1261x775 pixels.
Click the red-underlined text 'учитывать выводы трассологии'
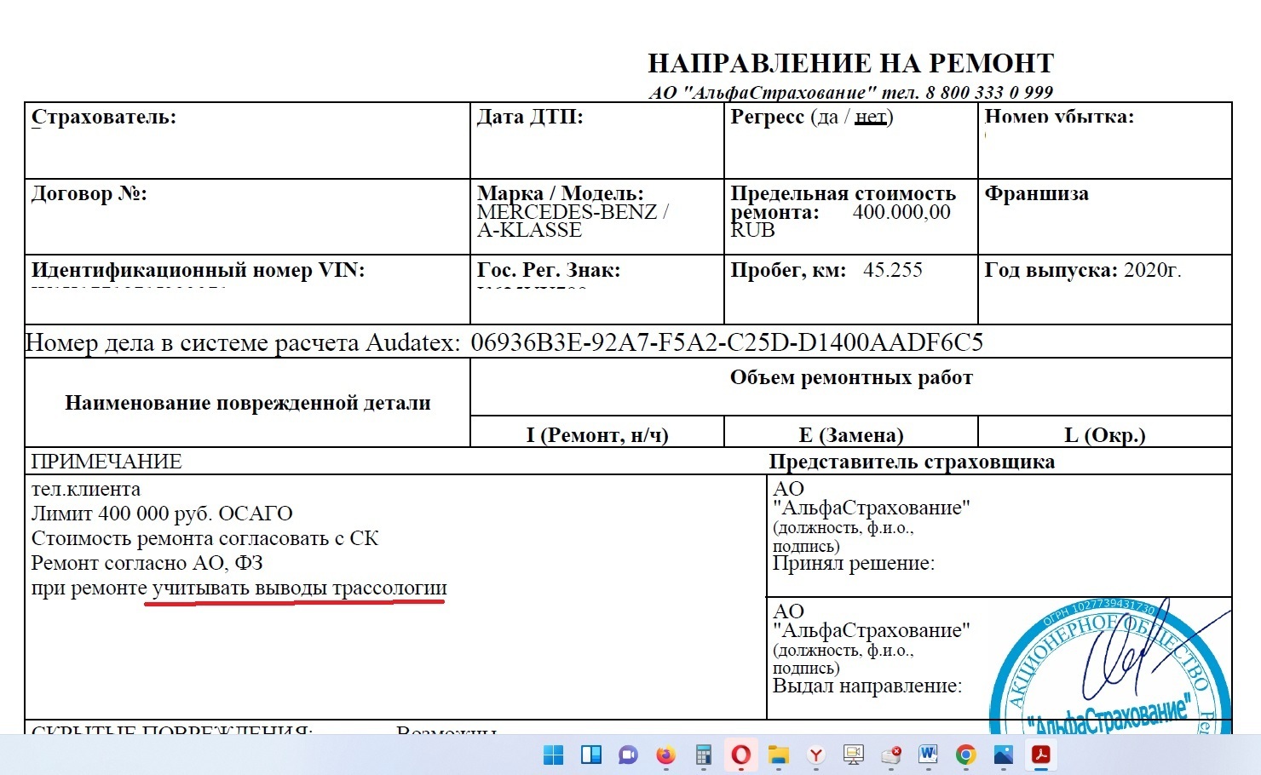[x=297, y=588]
